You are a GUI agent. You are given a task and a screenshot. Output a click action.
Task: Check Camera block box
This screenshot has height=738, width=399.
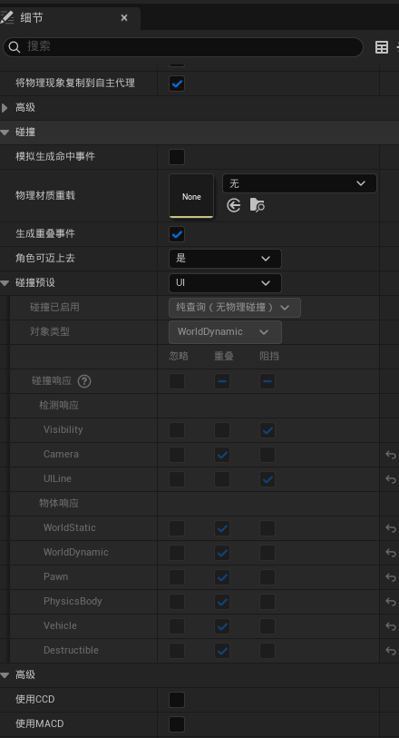coord(268,455)
